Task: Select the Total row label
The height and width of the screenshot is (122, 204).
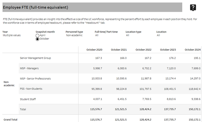Action: pos(23,109)
